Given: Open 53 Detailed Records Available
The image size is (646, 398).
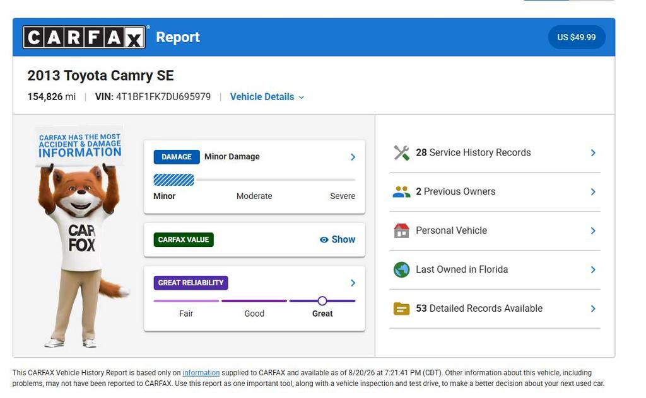Looking at the screenshot, I should [x=495, y=309].
